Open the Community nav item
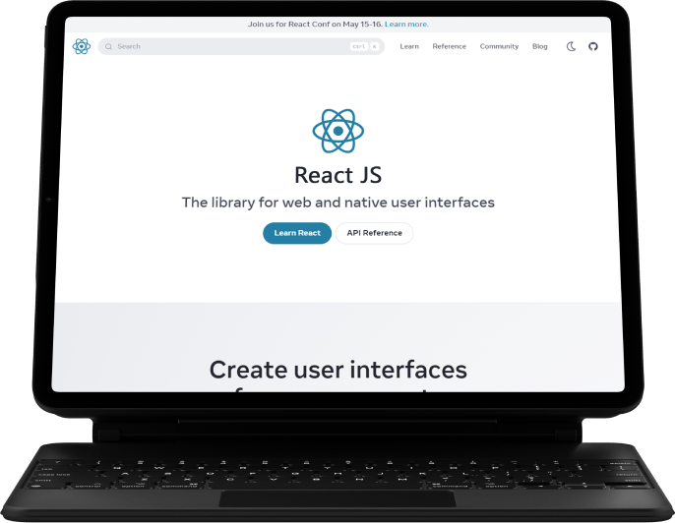Viewport: 675px width, 523px height. pos(499,46)
